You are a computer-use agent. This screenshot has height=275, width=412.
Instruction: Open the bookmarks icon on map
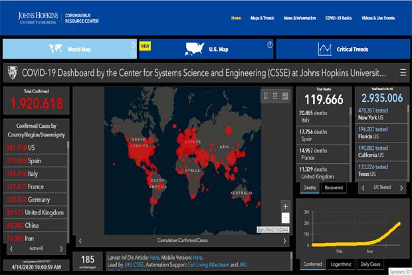point(266,96)
